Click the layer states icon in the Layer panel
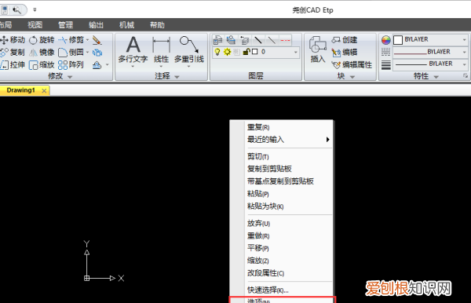 [231, 39]
